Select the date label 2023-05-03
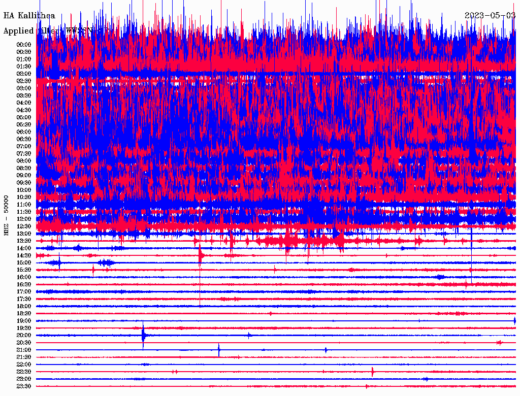The image size is (520, 396). click(490, 16)
